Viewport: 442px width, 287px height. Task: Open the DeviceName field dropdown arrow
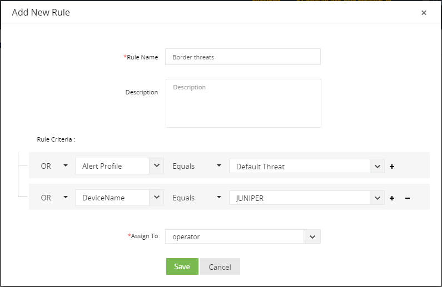(157, 198)
